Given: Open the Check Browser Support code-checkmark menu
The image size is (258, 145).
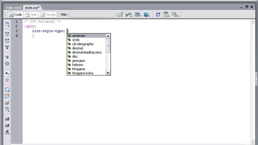Looking at the screenshot, I should pyautogui.click(x=119, y=14).
